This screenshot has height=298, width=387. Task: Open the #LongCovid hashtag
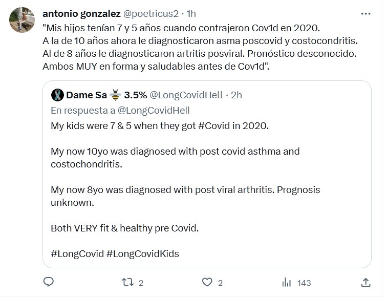[77, 254]
